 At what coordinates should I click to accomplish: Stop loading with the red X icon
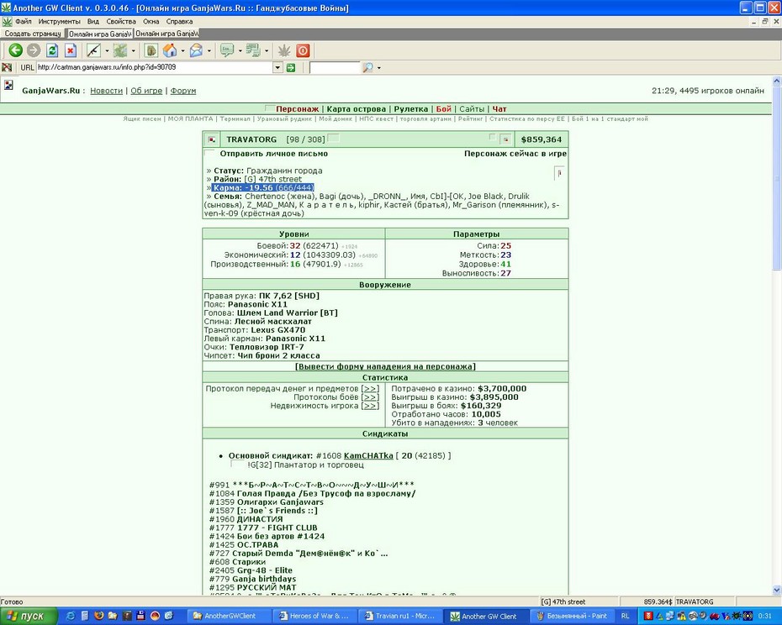tap(71, 50)
